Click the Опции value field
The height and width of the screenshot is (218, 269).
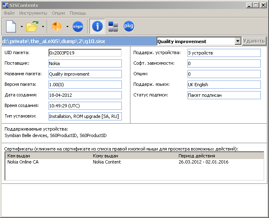point(224,74)
